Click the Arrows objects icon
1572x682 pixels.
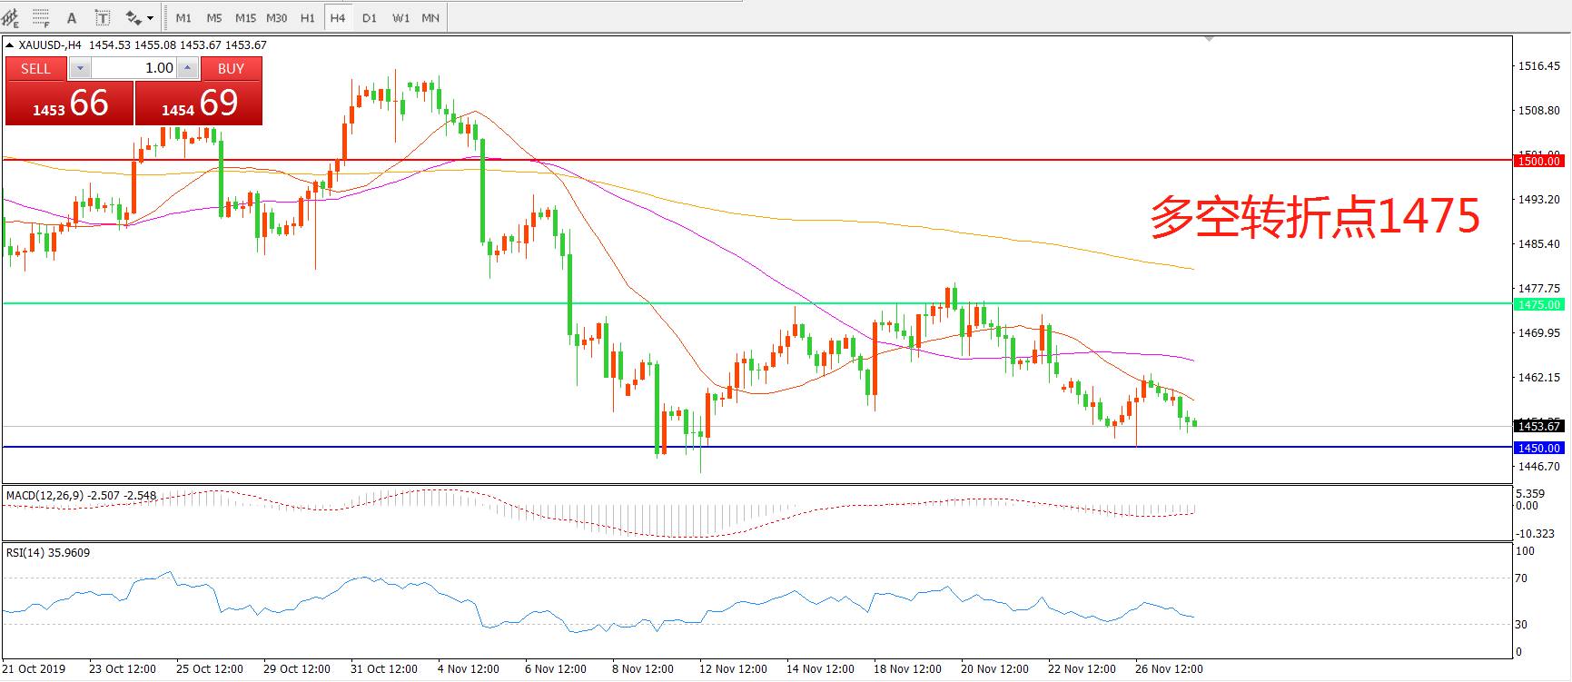coord(133,17)
